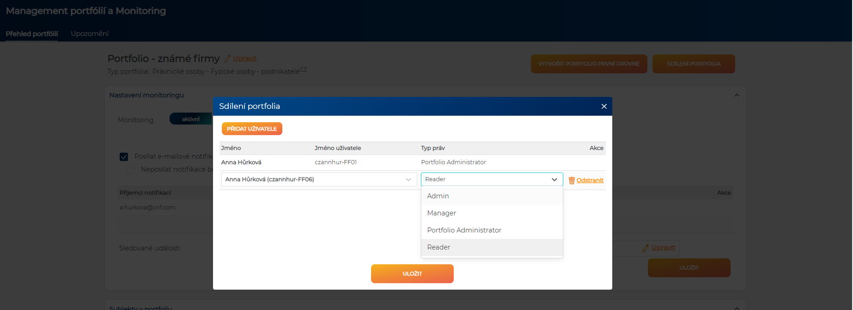
Task: Click the pencil icon next to portfolio title
Action: [x=227, y=59]
